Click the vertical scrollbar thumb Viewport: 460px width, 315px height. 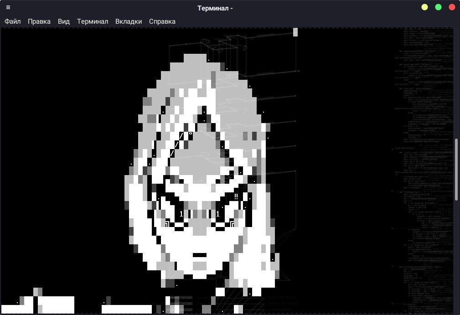[457, 169]
